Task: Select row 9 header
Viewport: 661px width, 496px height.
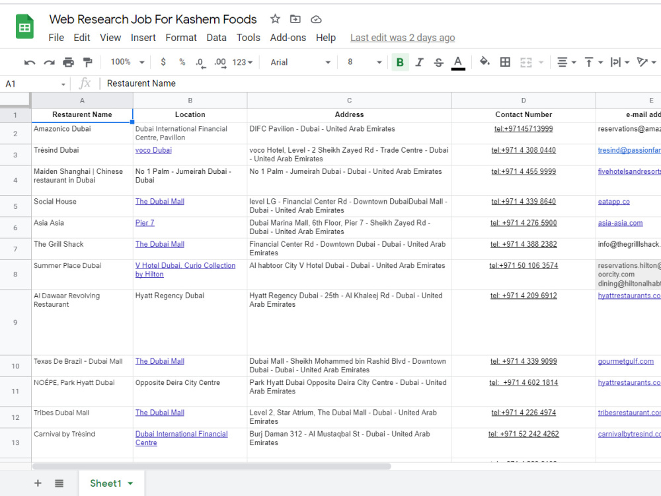Action: (15, 322)
